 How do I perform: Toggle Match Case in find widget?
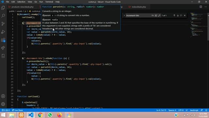click(x=153, y=15)
